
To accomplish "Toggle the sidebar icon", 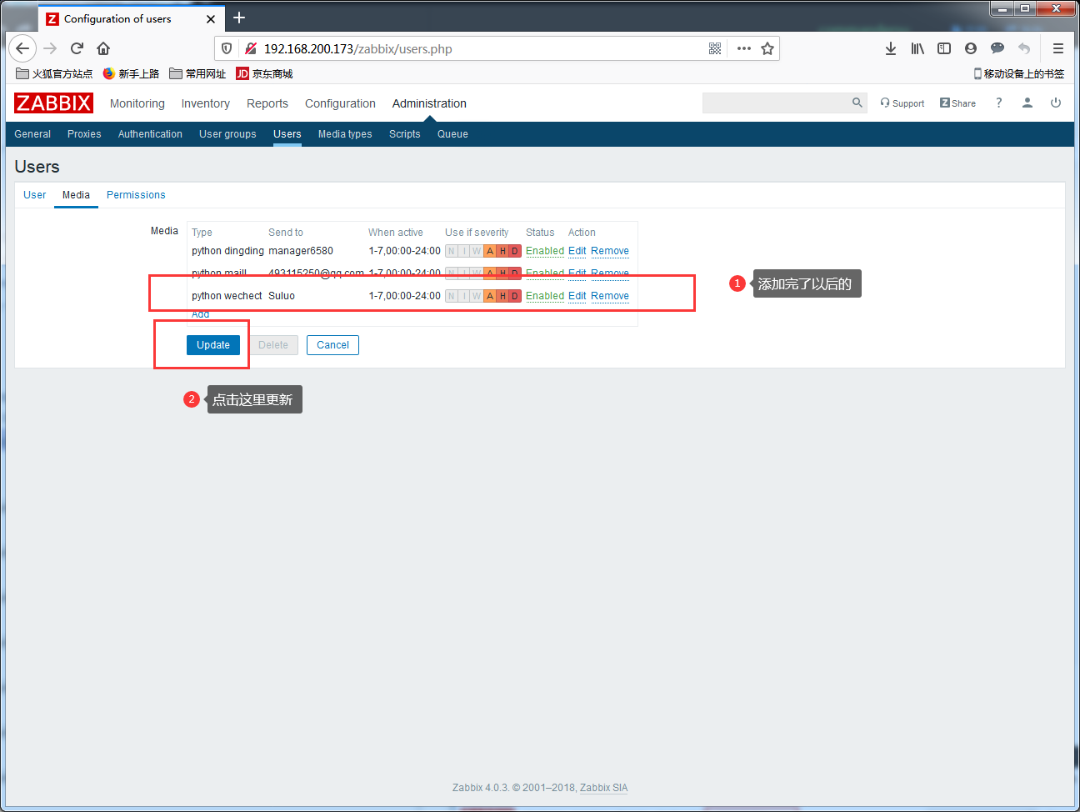I will coord(944,48).
